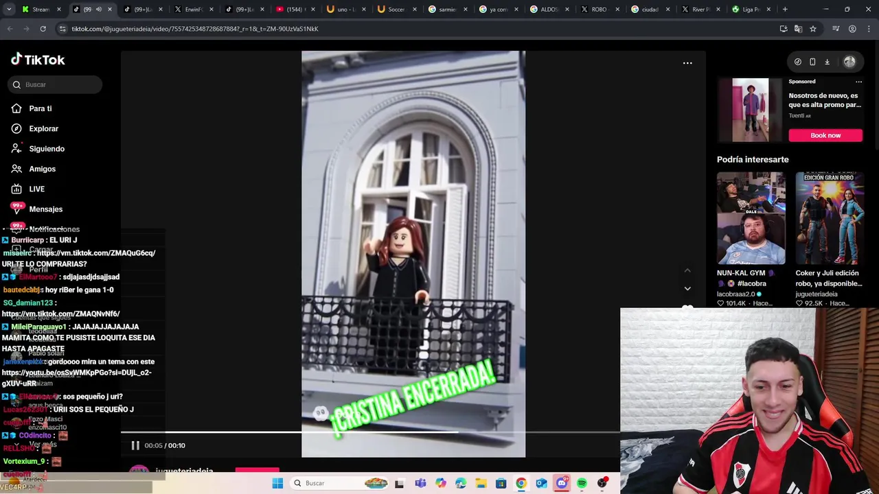Viewport: 879px width, 494px height.
Task: Open the video three-dots options menu
Action: coord(687,63)
